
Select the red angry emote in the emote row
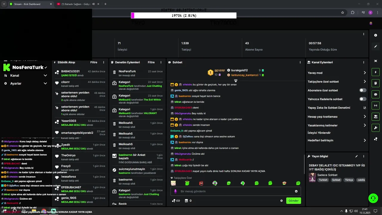[201, 183]
